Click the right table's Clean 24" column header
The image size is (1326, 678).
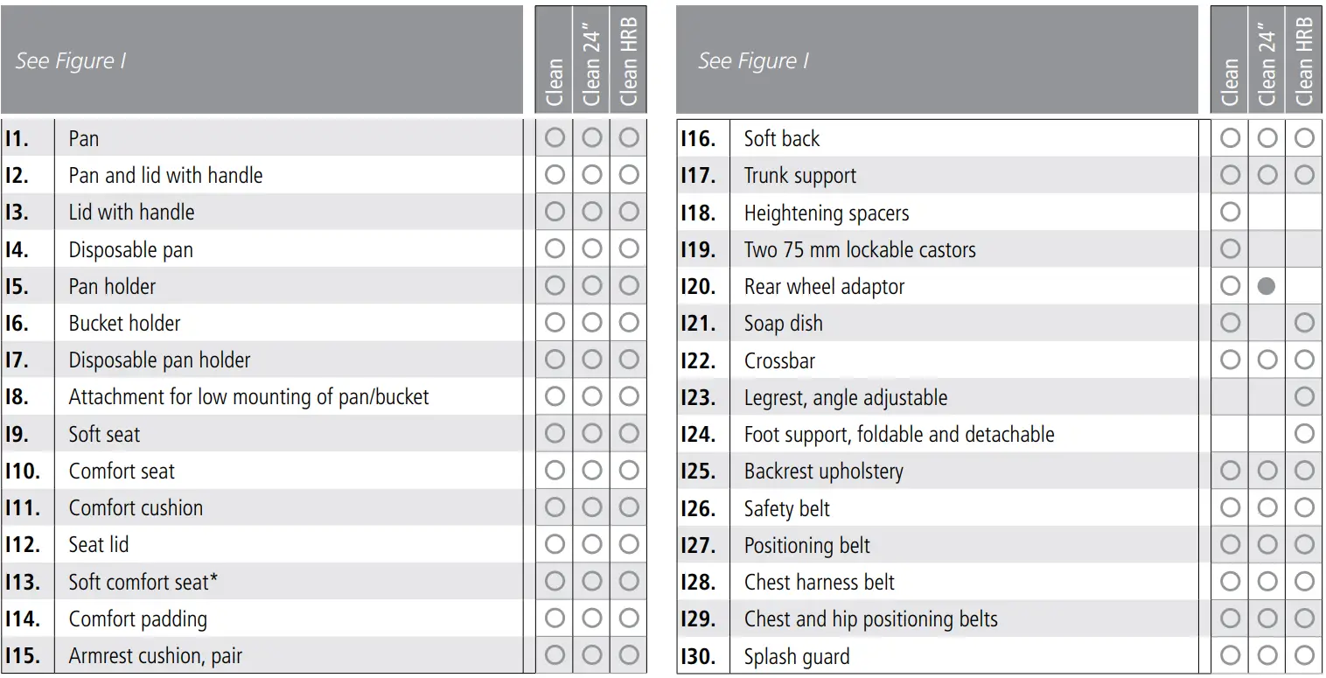point(1267,59)
